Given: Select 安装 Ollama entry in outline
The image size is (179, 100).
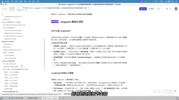Looking at the screenshot, I should (x=7, y=47).
